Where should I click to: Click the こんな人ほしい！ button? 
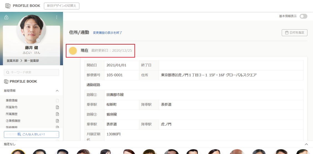click(31, 134)
